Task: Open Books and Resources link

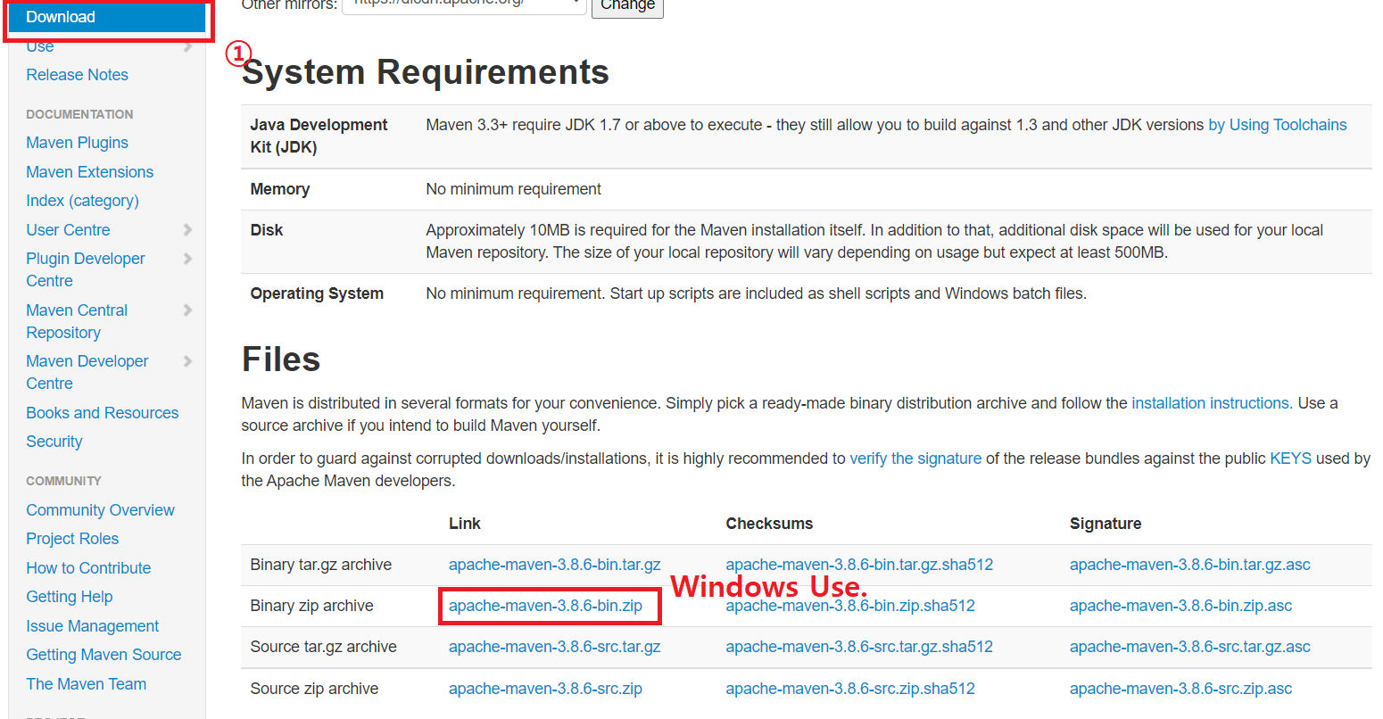Action: [102, 413]
